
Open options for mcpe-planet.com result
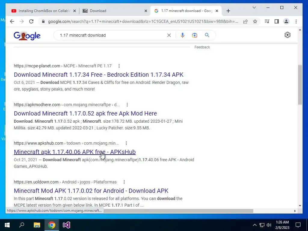119,66
